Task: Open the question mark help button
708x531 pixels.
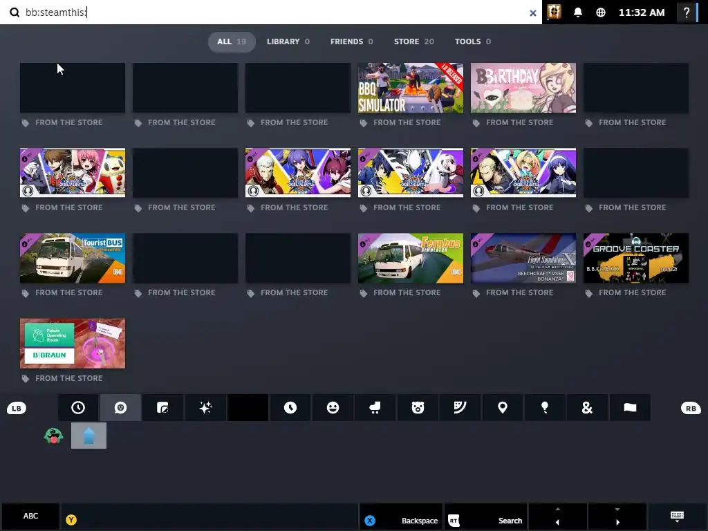Action: (x=687, y=12)
